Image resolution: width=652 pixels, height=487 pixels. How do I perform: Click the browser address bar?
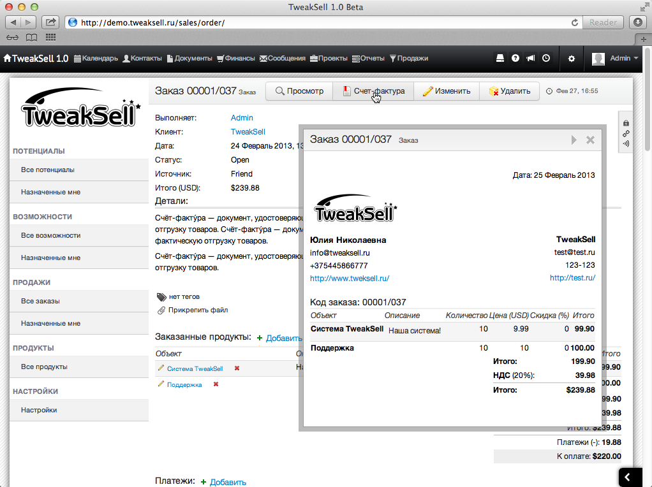tap(319, 22)
